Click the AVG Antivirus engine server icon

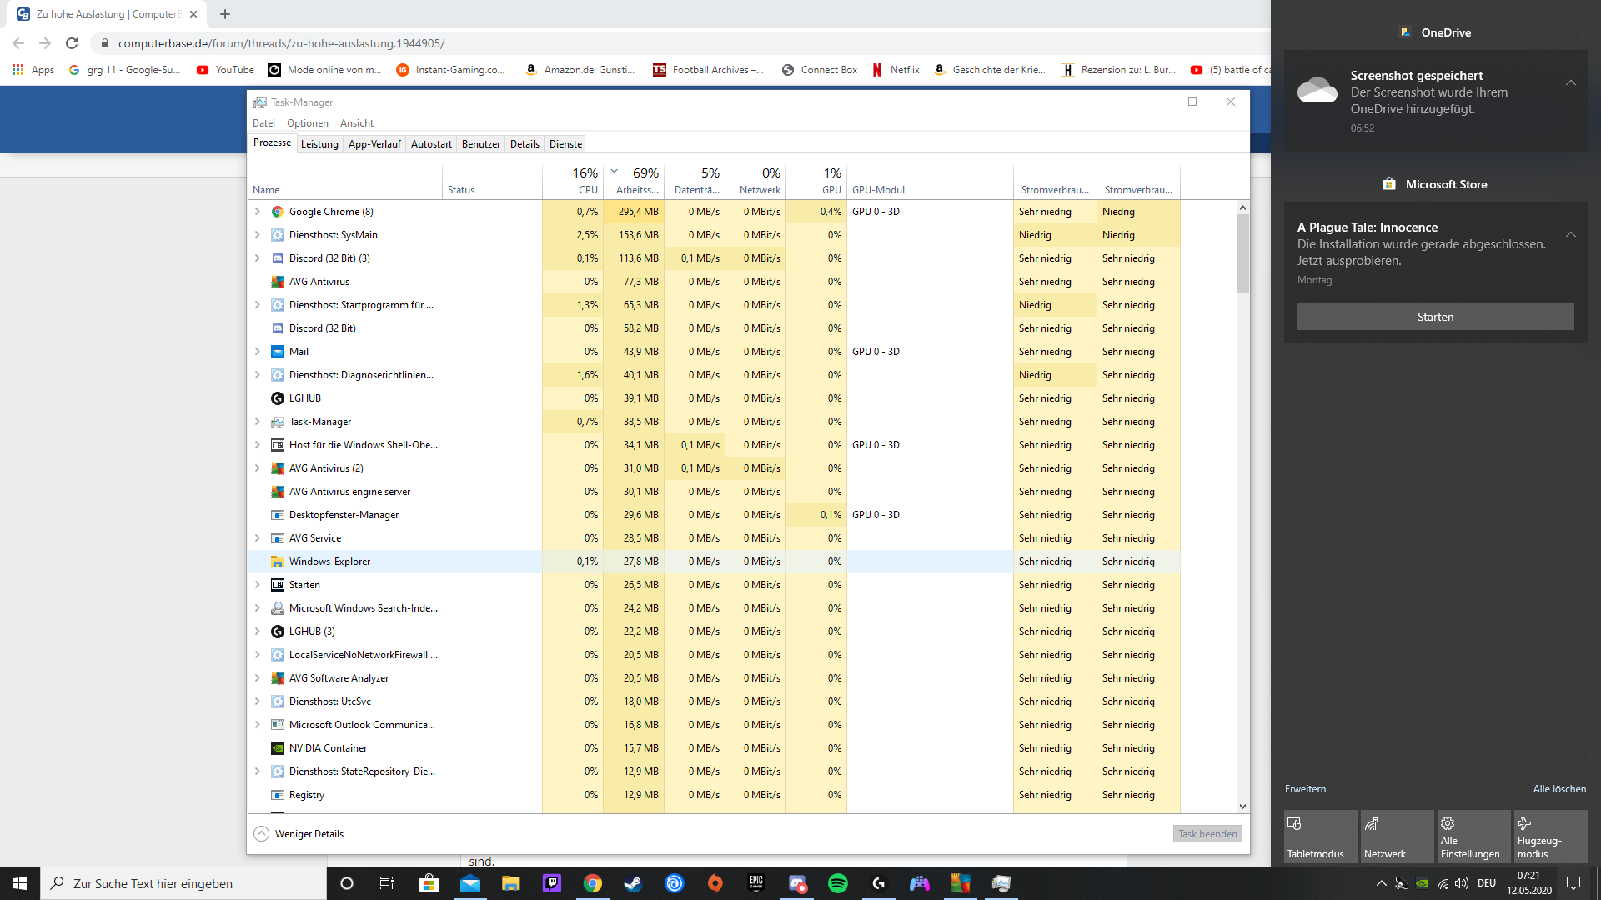[x=278, y=492]
